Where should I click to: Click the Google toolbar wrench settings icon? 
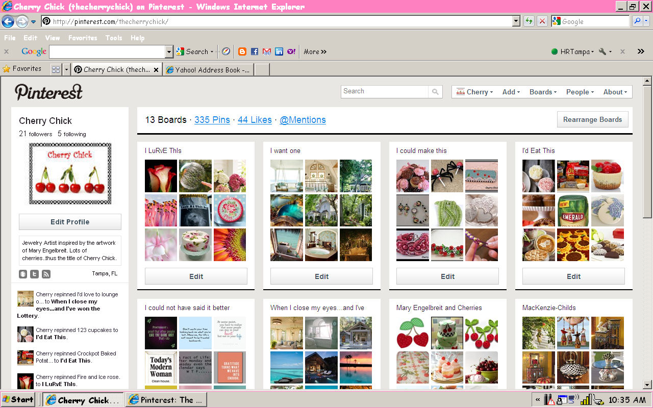point(602,52)
